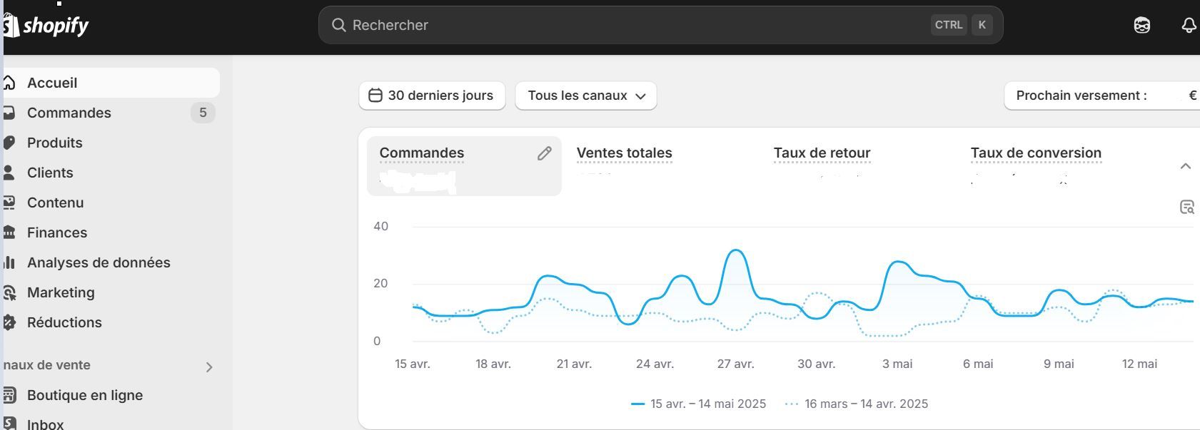Click the 27 avr. peak on chart
Image resolution: width=1200 pixels, height=430 pixels.
[736, 251]
